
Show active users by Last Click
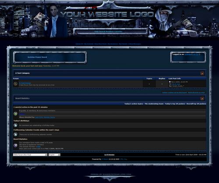pyautogui.click(x=39, y=117)
